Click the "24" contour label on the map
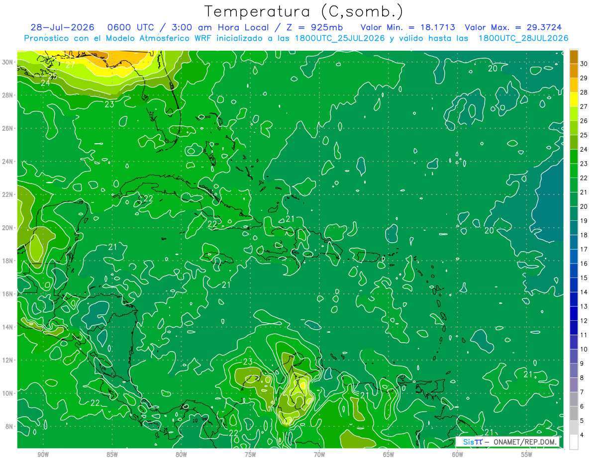 click(x=45, y=83)
